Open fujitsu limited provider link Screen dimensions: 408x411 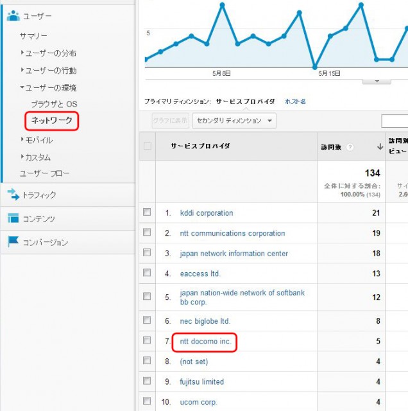coord(201,382)
